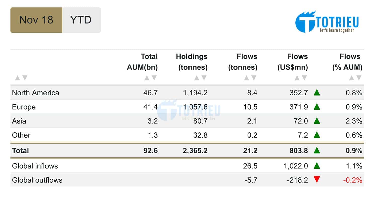
Task: Sort Flows (US$mn) ascending arrow
Action: click(297, 78)
